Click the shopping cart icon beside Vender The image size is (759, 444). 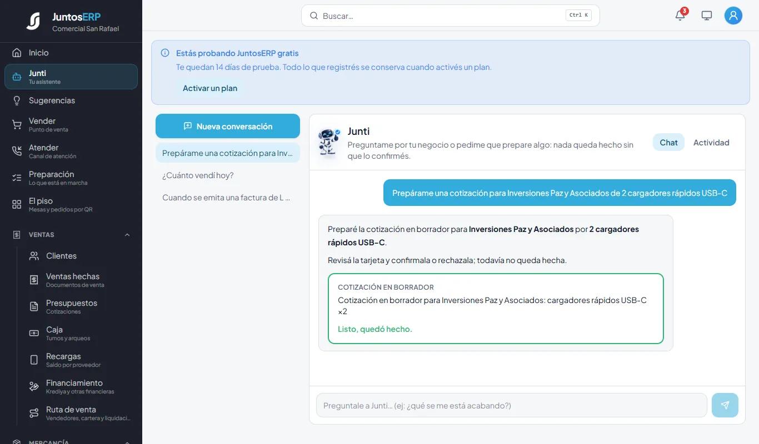tap(17, 125)
